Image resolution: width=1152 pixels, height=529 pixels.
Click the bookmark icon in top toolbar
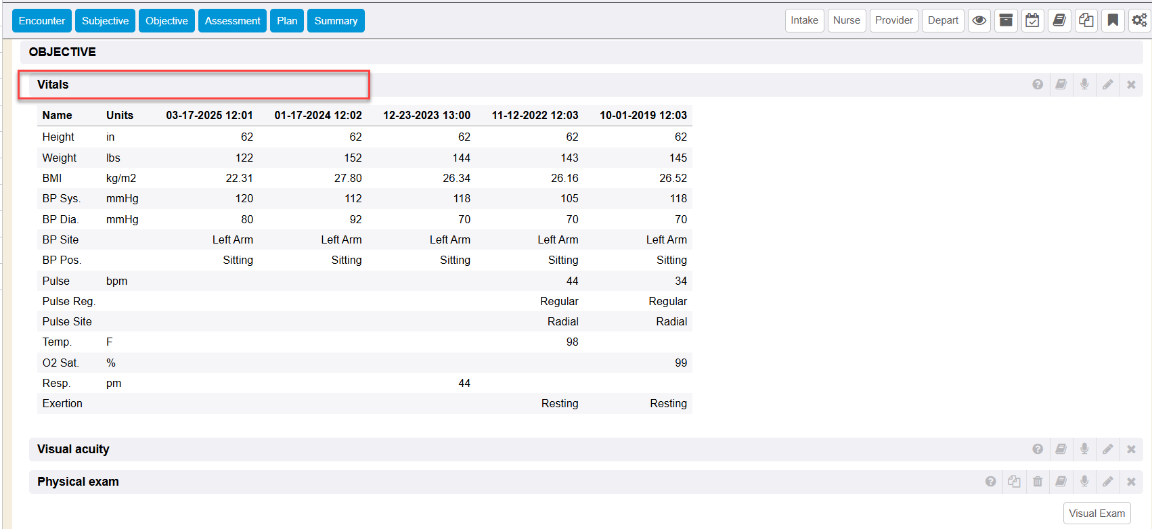point(1112,20)
